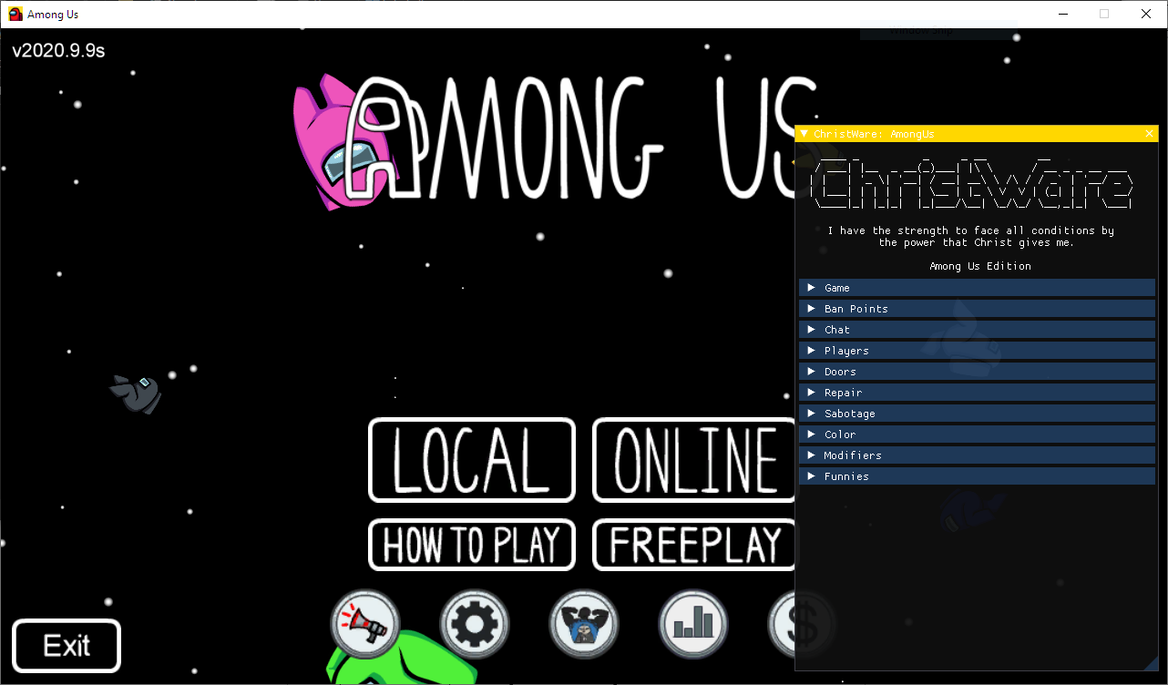Close the ChristWare overlay window
The image size is (1168, 685).
pos(1149,134)
